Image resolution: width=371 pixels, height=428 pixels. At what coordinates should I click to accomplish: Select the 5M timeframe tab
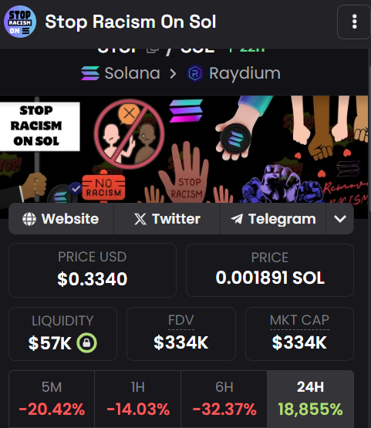pos(52,399)
